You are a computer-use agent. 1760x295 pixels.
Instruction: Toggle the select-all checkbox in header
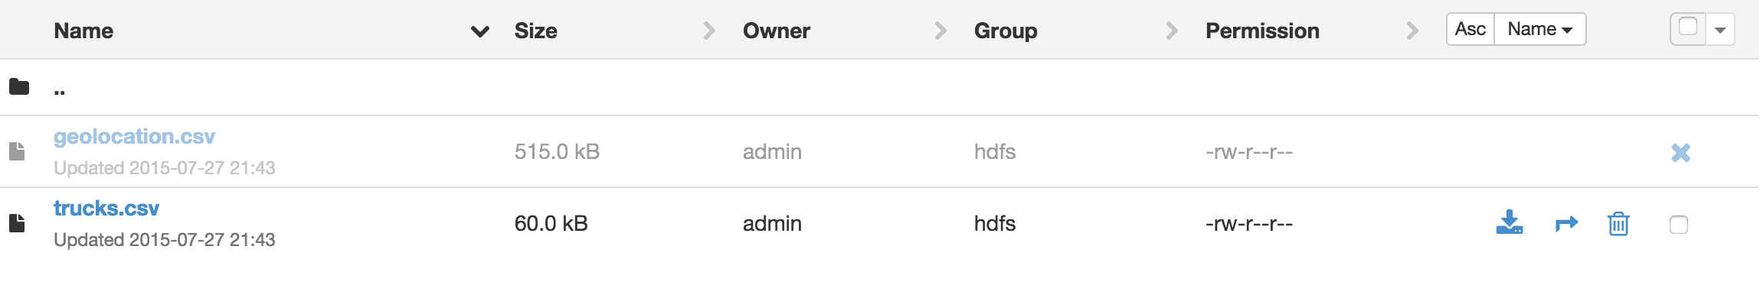click(x=1688, y=28)
